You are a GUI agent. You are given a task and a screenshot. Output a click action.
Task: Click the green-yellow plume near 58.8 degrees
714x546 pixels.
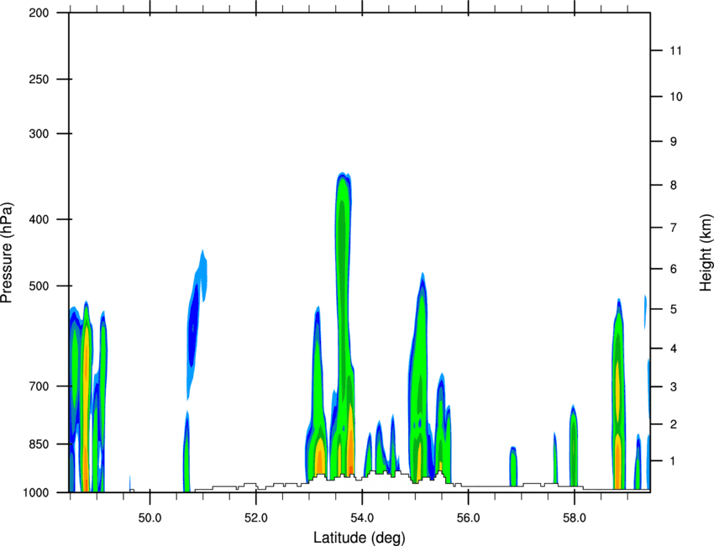click(x=618, y=394)
